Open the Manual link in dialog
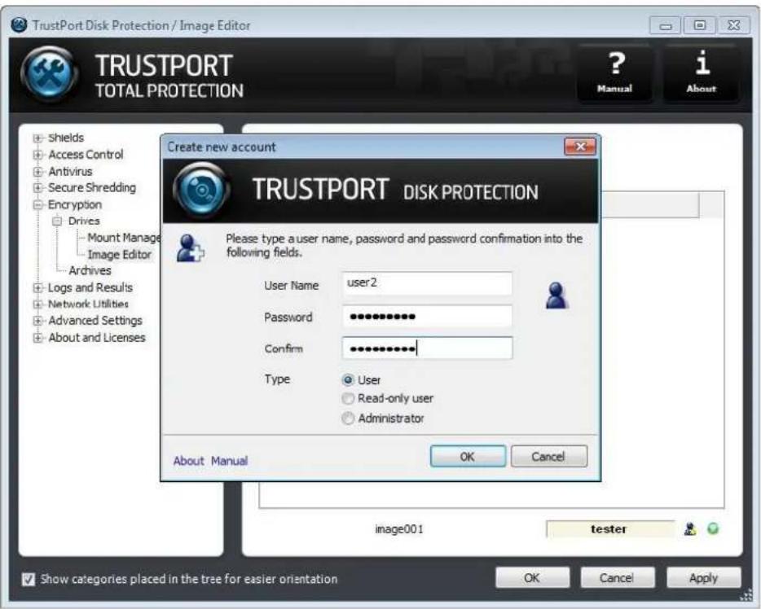 pyautogui.click(x=229, y=461)
